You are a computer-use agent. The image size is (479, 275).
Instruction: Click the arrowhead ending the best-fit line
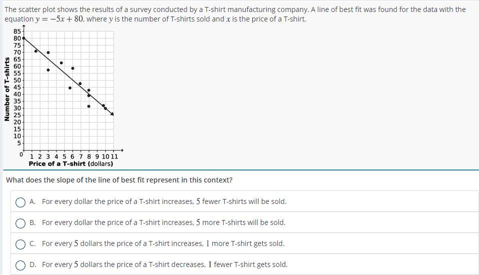[x=112, y=114]
